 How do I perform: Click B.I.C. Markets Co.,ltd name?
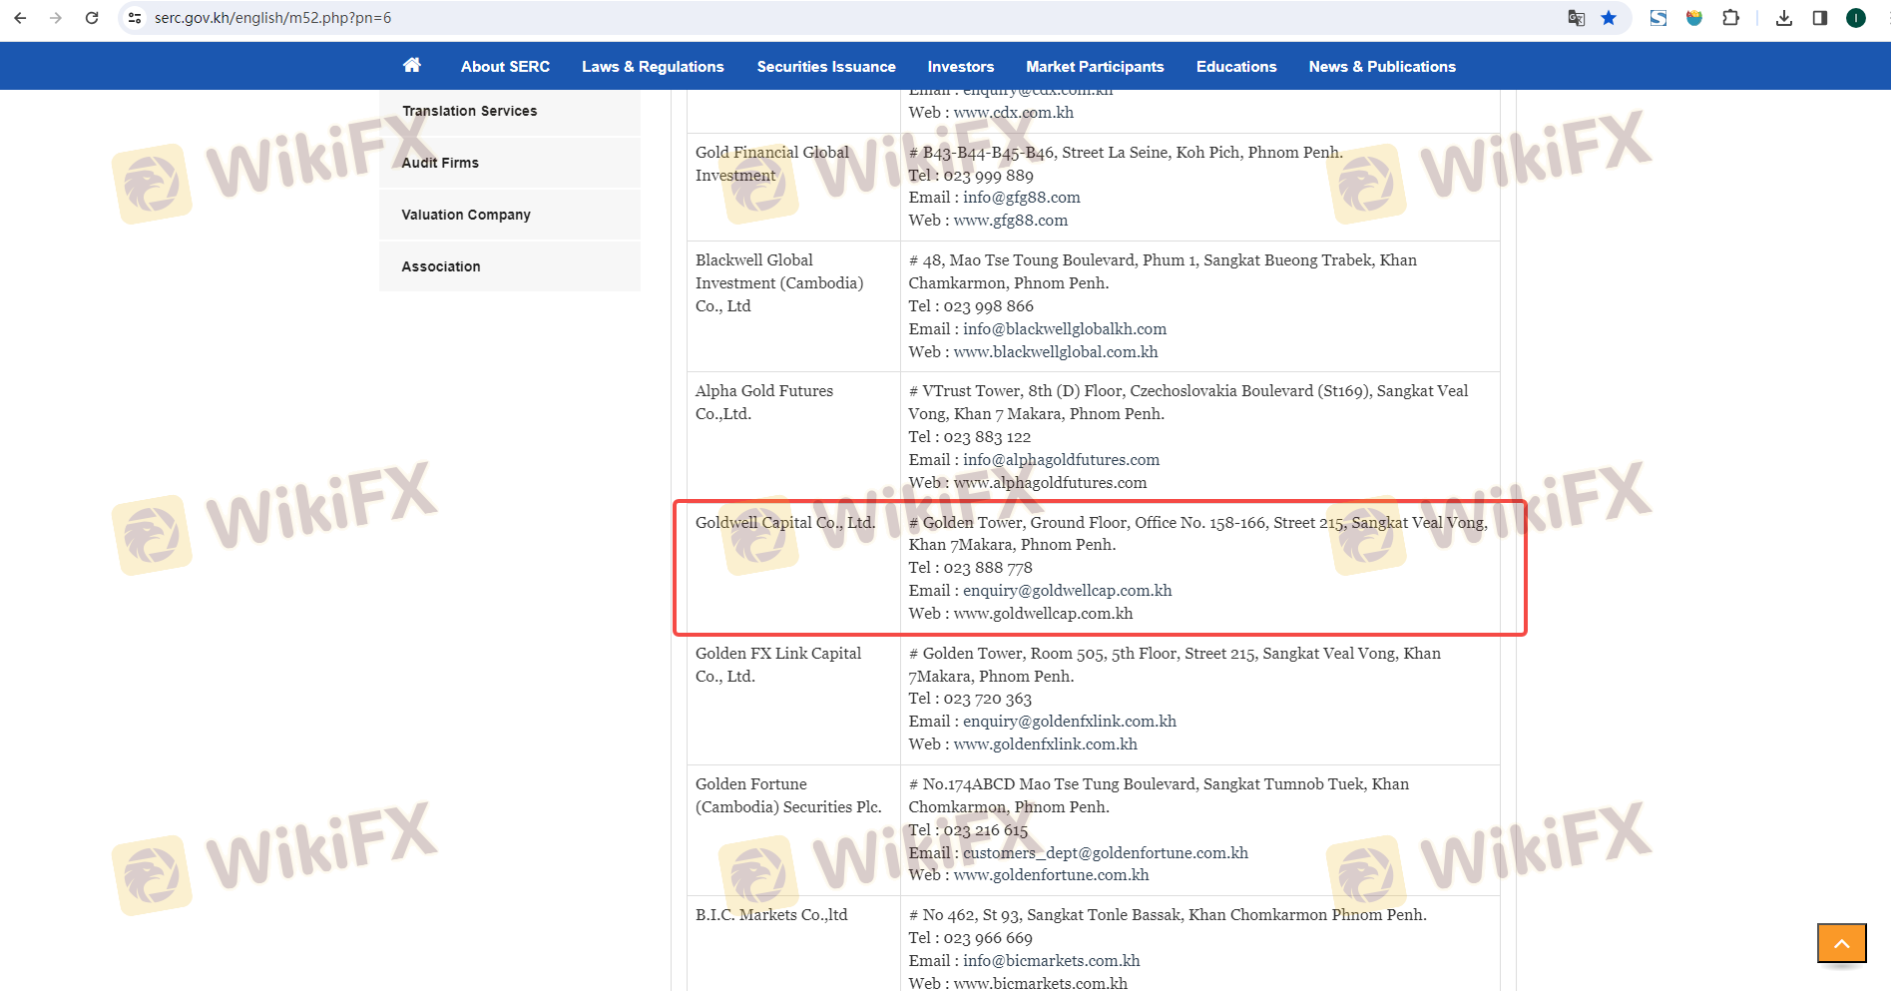(771, 914)
